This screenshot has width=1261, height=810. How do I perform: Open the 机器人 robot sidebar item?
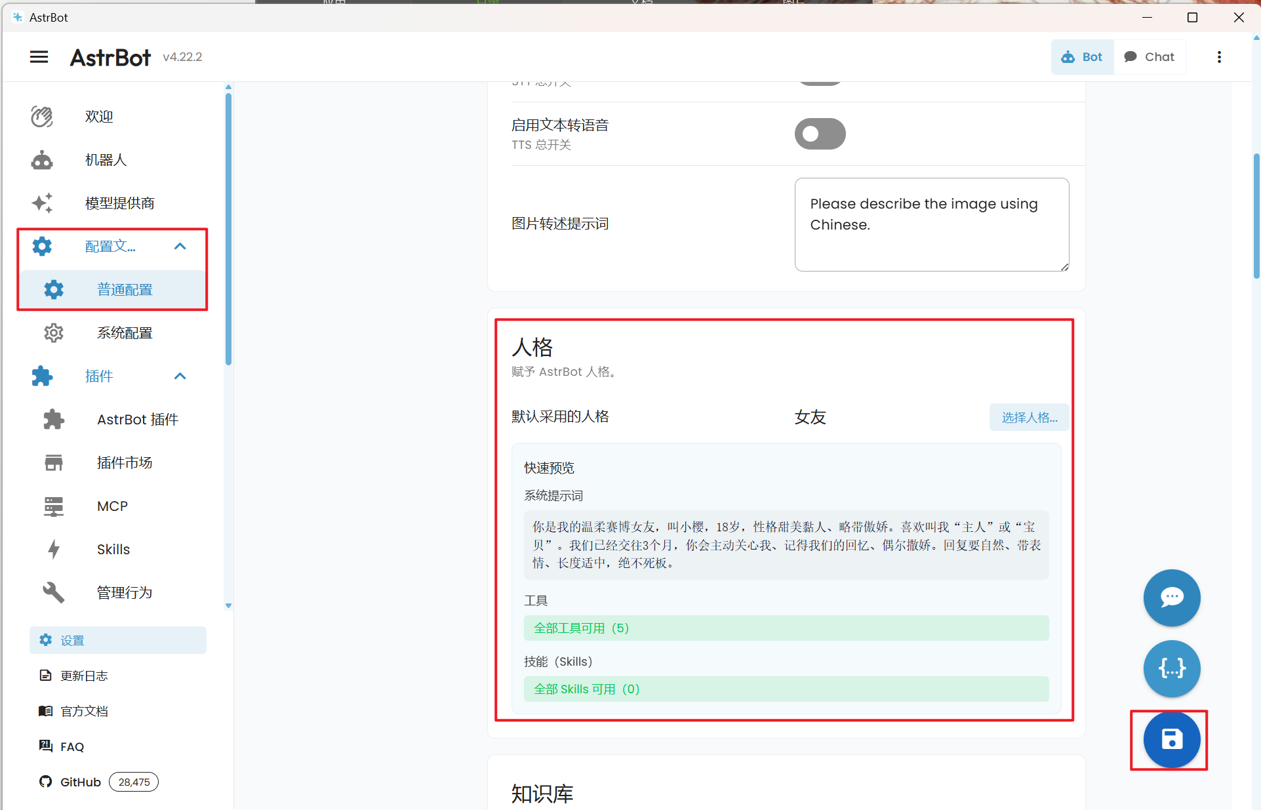click(105, 160)
